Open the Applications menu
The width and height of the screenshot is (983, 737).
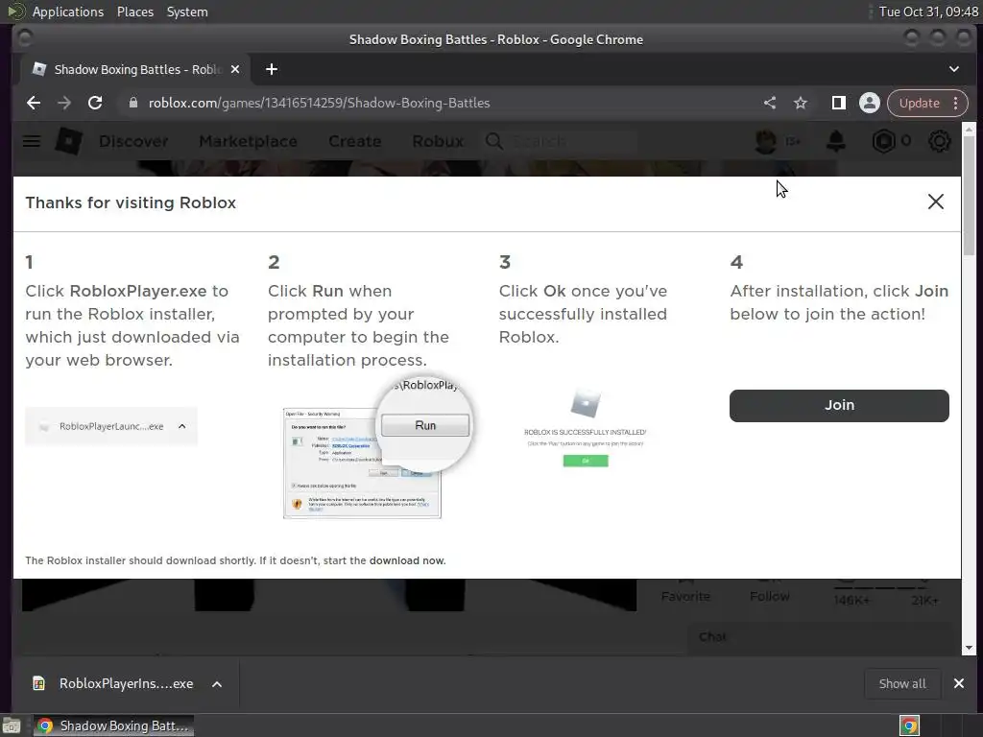click(x=68, y=12)
